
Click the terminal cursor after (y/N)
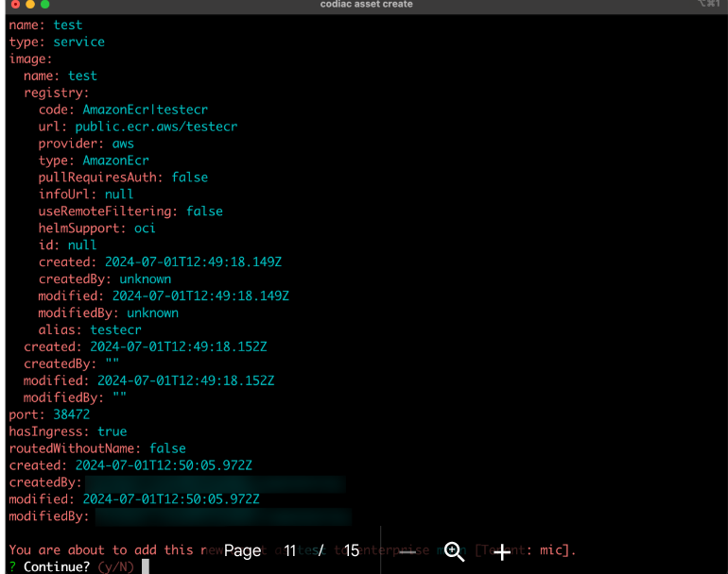point(146,566)
